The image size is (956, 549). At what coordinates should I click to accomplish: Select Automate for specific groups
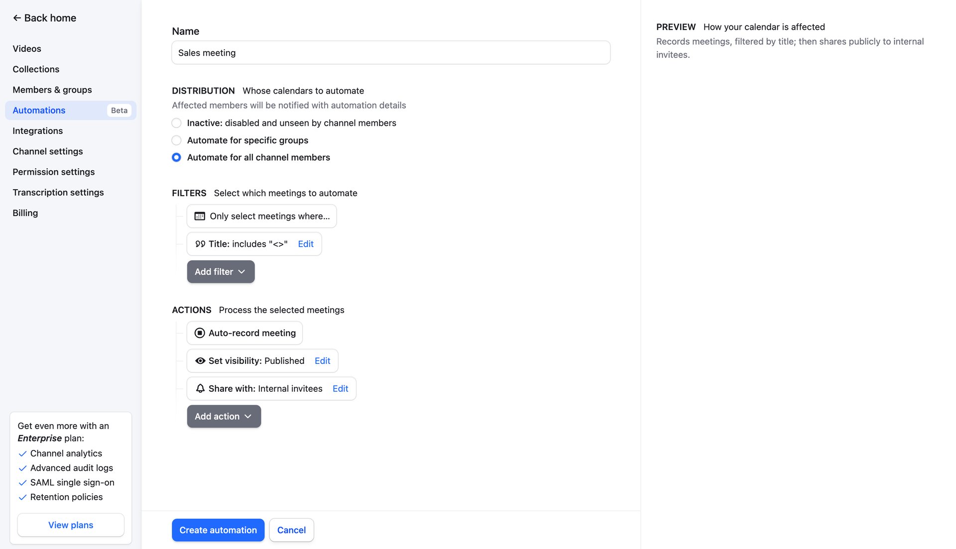pos(176,140)
